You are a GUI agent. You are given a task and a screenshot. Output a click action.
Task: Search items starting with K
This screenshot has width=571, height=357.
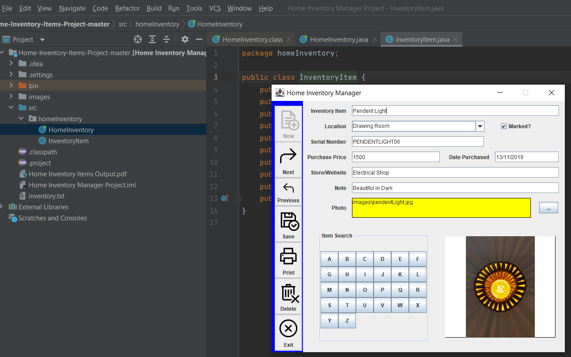coord(400,274)
